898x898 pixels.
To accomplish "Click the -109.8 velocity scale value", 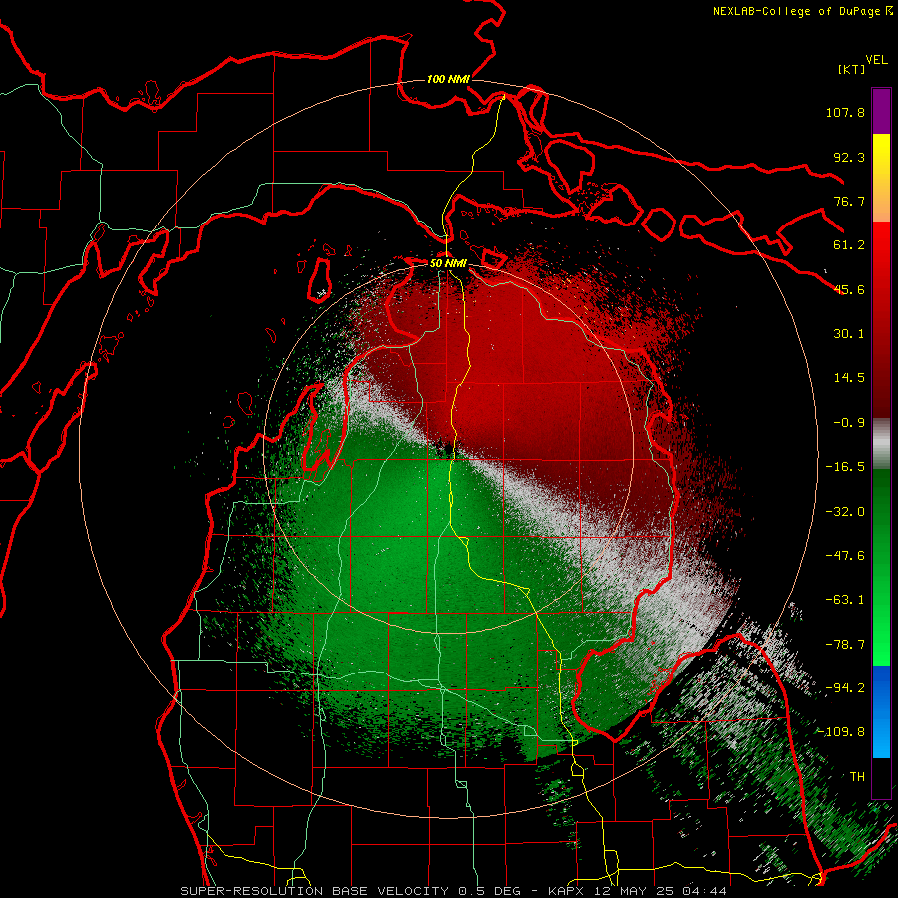I will click(842, 732).
